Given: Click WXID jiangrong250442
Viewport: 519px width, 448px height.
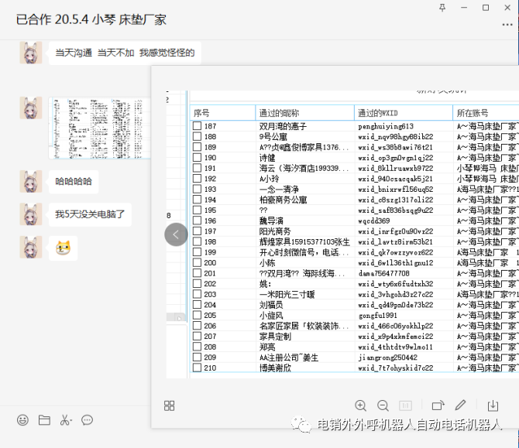Looking at the screenshot, I should click(387, 357).
